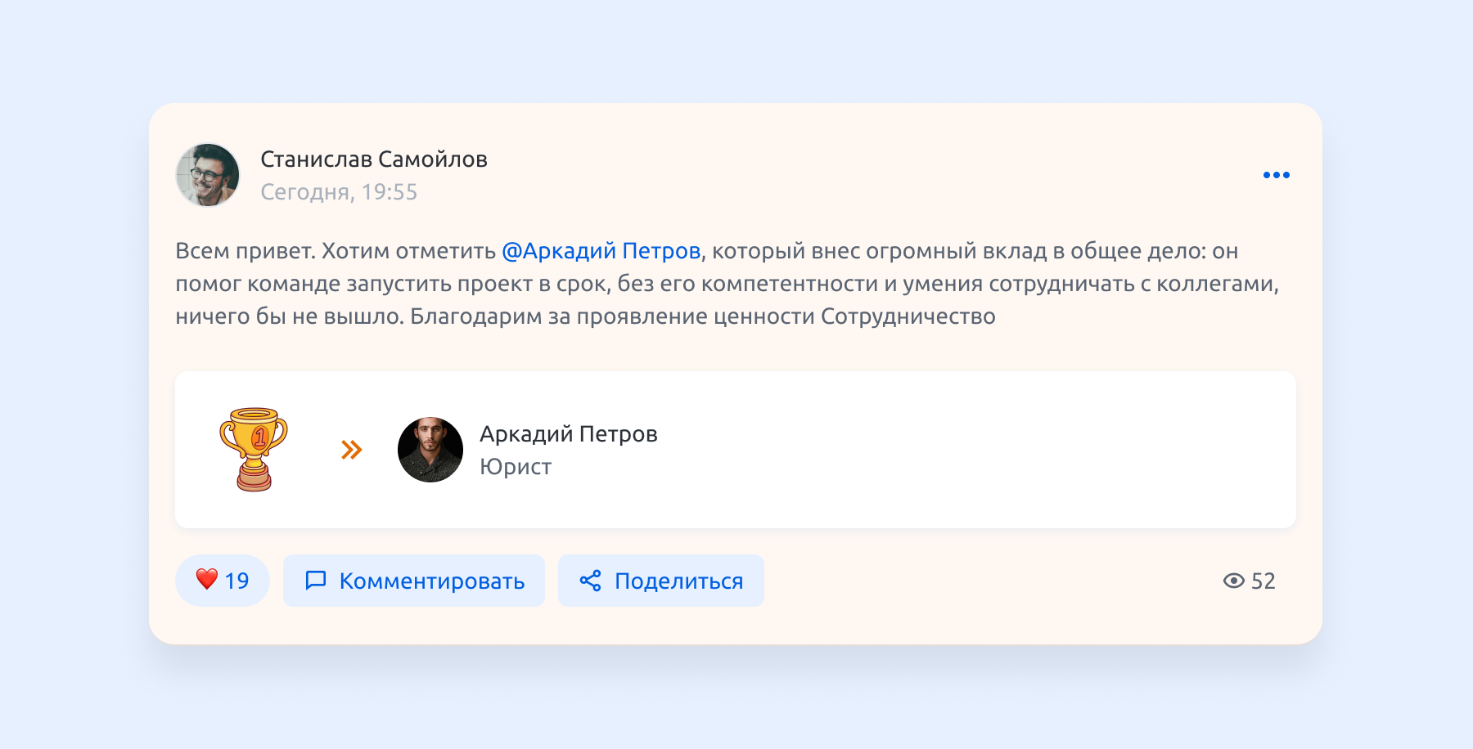Click Аркадий Петров name in award card
This screenshot has width=1473, height=749.
[569, 434]
